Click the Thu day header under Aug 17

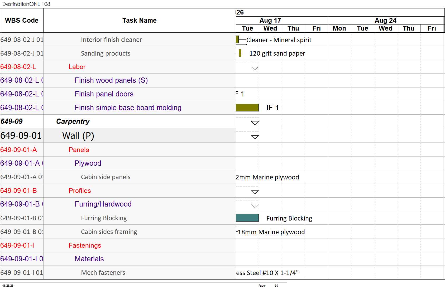click(x=293, y=28)
